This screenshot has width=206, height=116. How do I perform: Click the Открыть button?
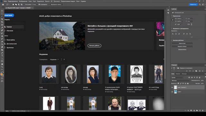pos(7,20)
